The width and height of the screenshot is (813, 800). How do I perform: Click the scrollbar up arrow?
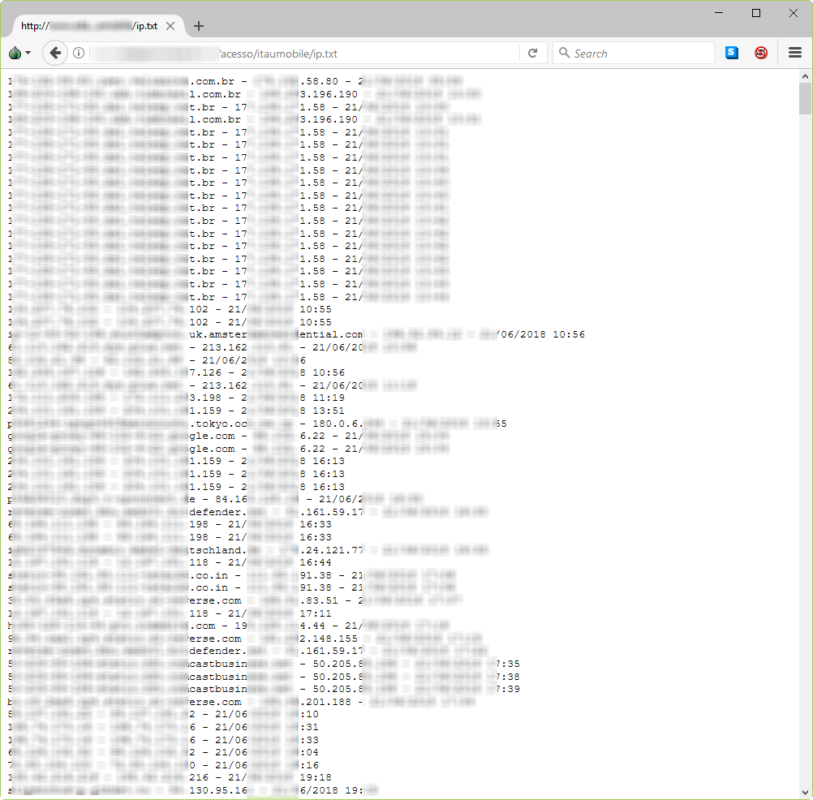click(805, 77)
